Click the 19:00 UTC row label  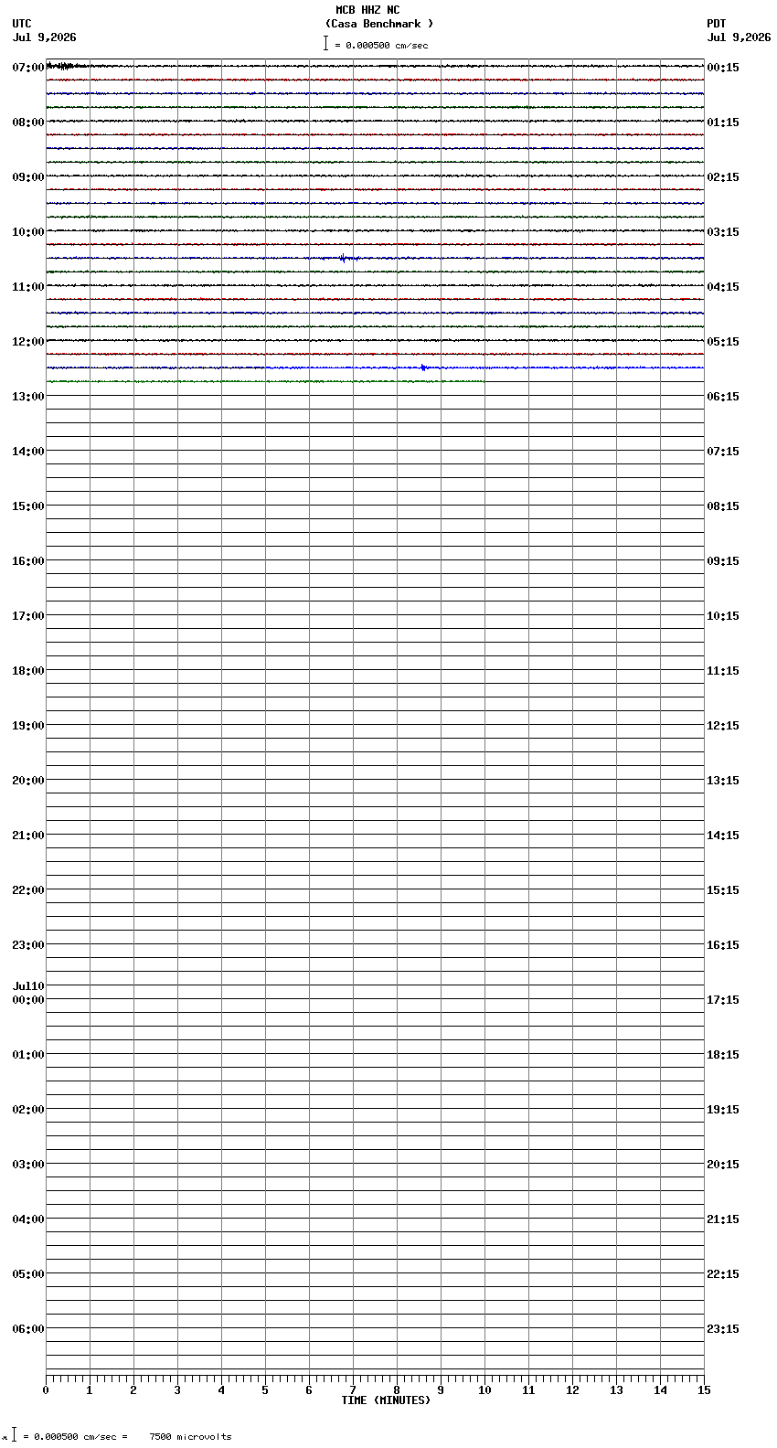(28, 726)
